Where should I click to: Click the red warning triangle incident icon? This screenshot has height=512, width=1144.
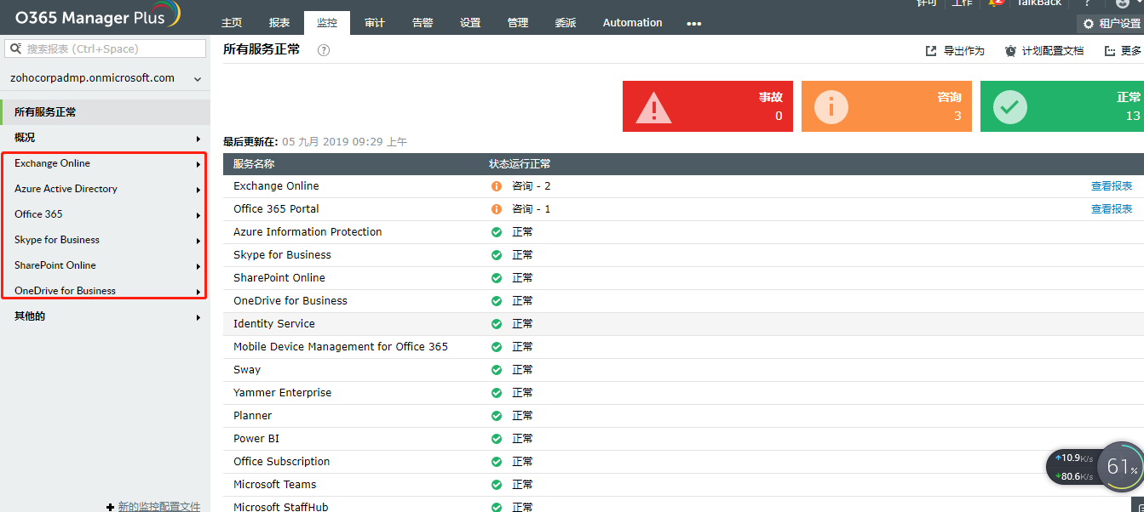coord(653,107)
